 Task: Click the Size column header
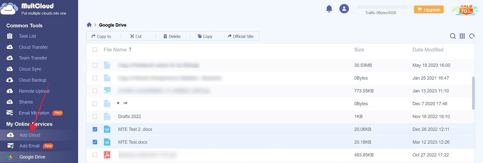coord(359,50)
